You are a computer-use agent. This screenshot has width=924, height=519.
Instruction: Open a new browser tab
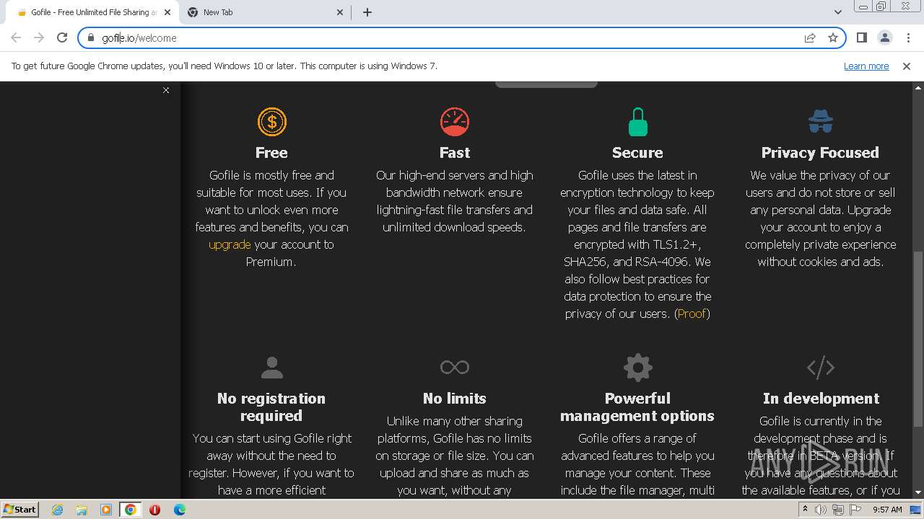click(x=367, y=12)
